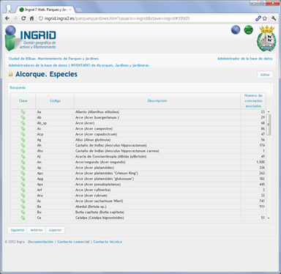
Task: Click the tag icon for code Ahc
Action: coord(23,151)
